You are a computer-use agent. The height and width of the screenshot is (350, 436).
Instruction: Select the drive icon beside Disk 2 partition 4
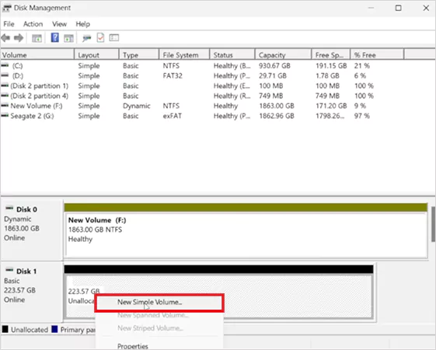click(x=5, y=96)
